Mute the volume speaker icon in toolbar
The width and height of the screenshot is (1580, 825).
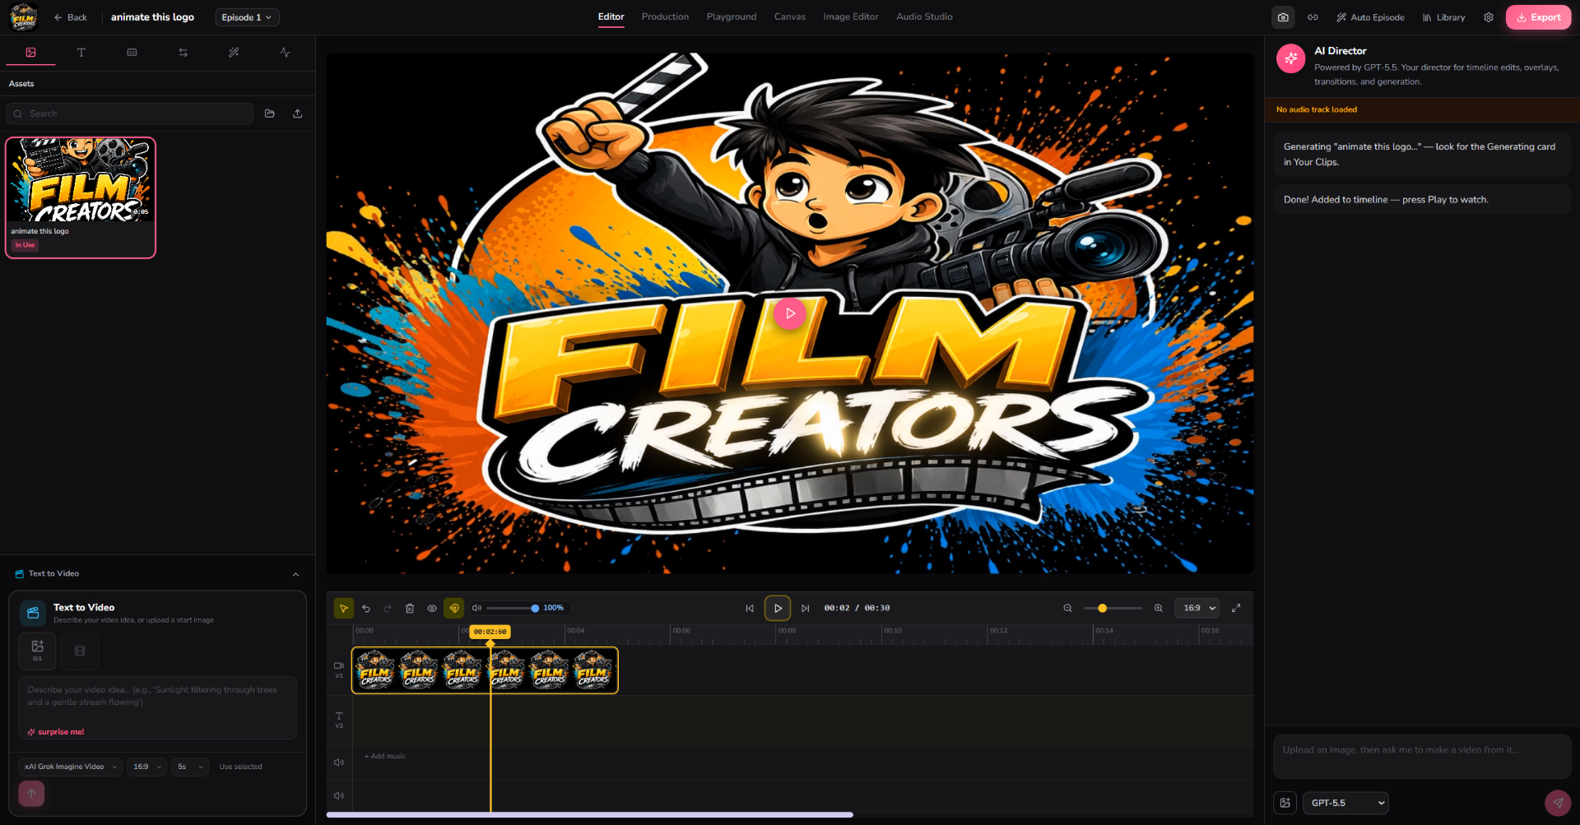476,608
